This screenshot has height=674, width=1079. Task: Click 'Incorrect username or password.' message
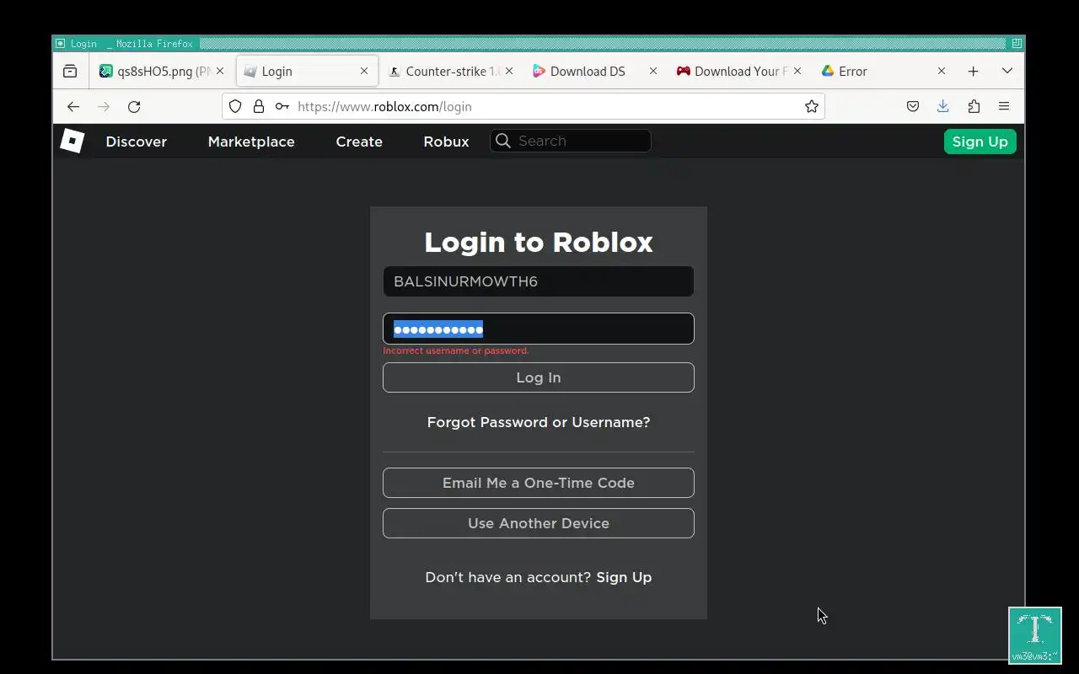[456, 350]
